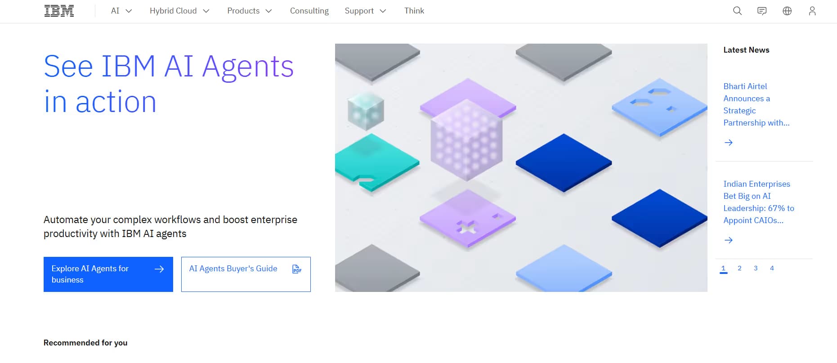
Task: Click arrow icon in Explore AI Agents button
Action: (159, 269)
